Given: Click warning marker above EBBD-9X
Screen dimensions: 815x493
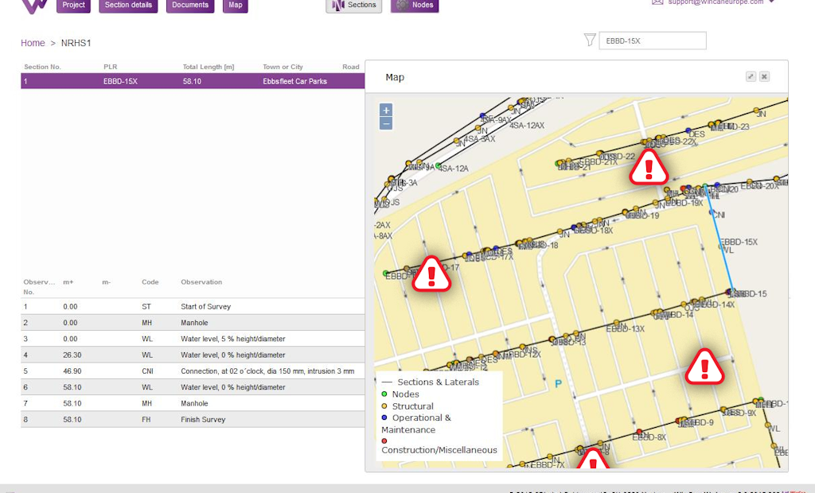Looking at the screenshot, I should (x=705, y=367).
